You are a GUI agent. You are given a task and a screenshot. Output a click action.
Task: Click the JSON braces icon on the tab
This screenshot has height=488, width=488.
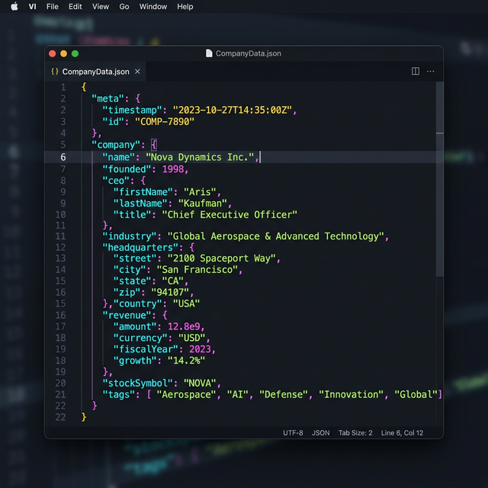[x=55, y=71]
